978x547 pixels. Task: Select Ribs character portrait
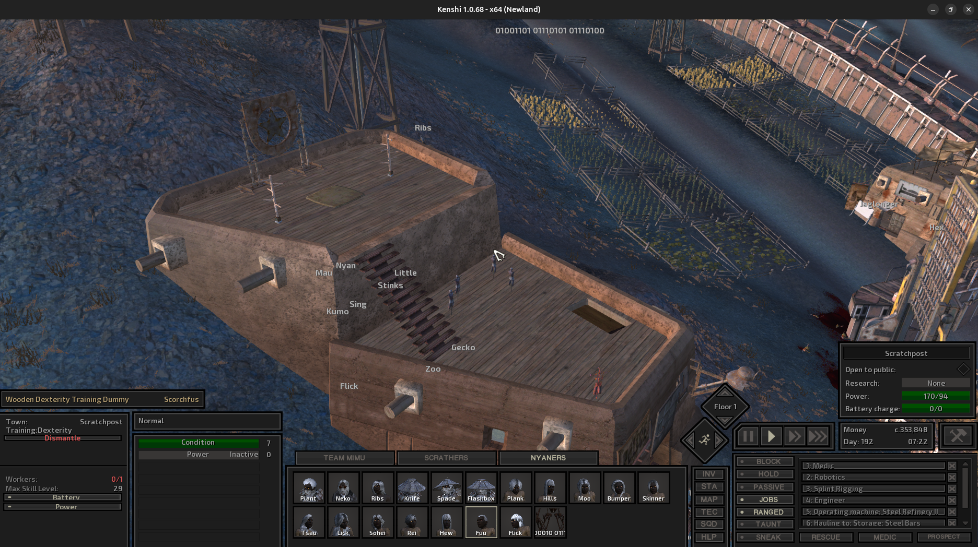pyautogui.click(x=378, y=487)
